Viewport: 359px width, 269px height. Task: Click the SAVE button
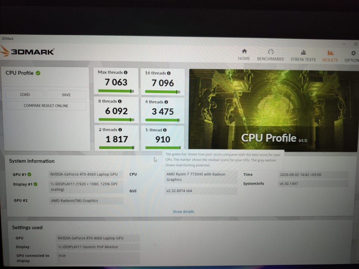(66, 95)
